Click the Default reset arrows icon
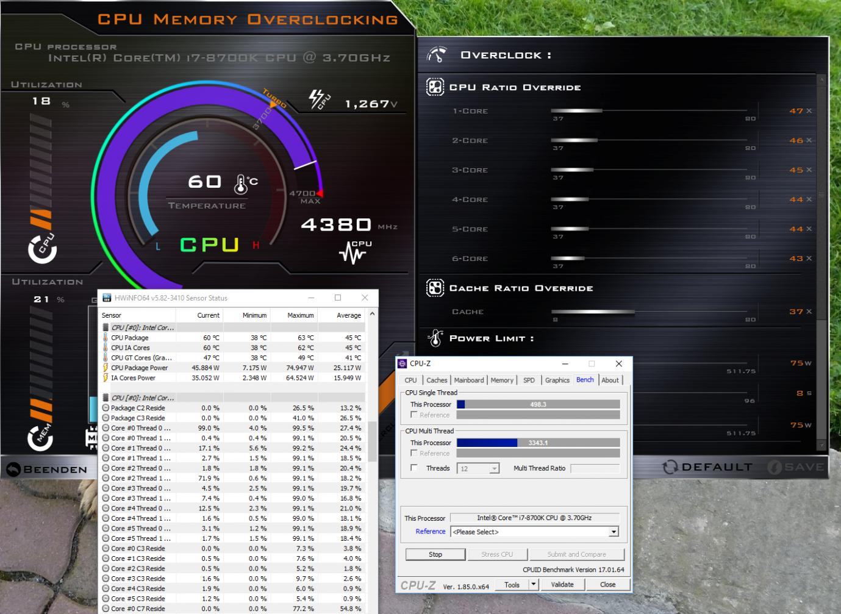The width and height of the screenshot is (841, 614). point(670,467)
